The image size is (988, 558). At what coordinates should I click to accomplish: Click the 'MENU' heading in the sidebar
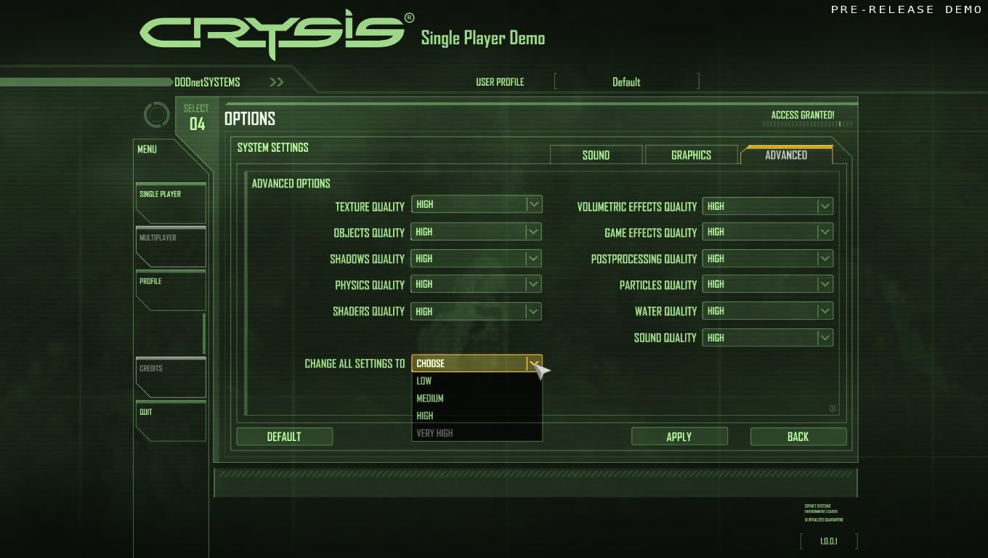147,149
